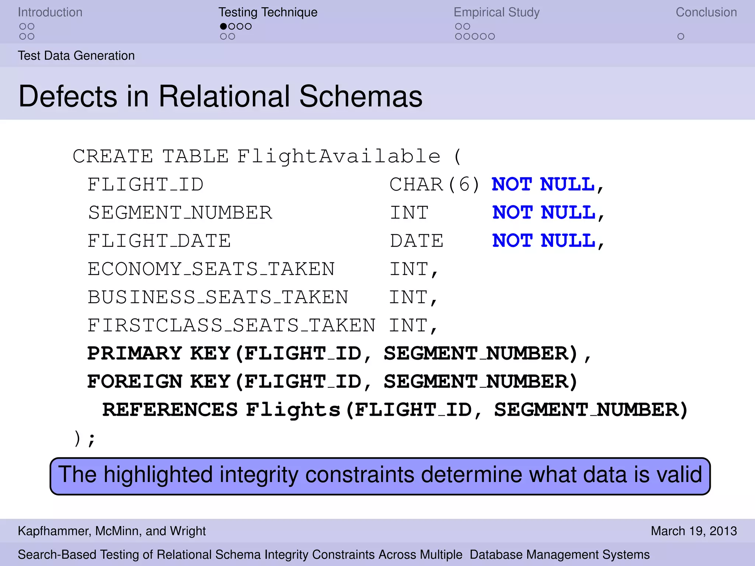Click first dot in Empirical Study's bottom row

tap(459, 36)
